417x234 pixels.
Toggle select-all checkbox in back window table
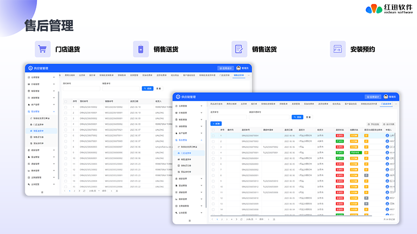pos(65,101)
